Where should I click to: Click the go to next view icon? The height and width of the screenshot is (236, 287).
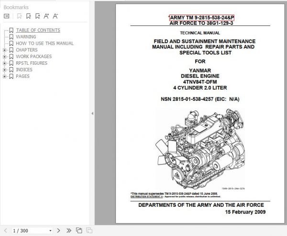[x=89, y=230]
